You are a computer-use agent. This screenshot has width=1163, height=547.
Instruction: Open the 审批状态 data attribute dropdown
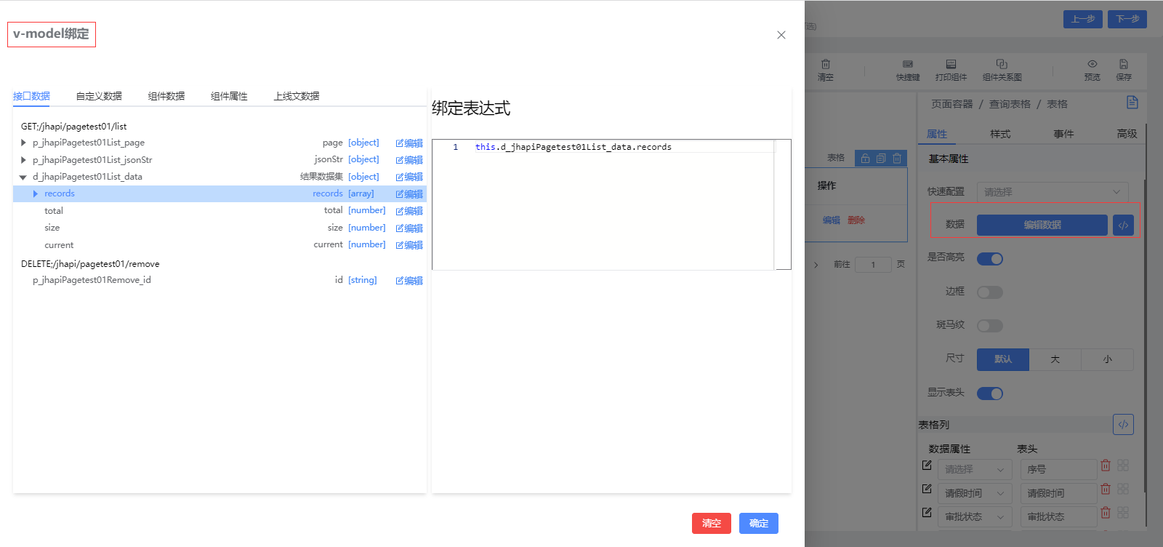(x=975, y=516)
